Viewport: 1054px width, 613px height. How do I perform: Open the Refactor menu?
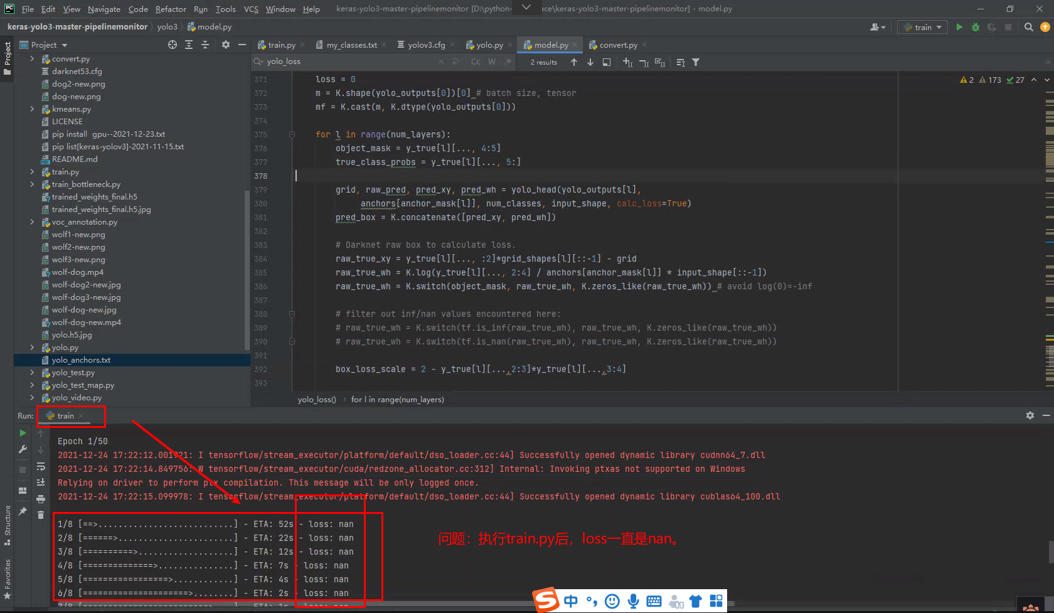[x=171, y=9]
